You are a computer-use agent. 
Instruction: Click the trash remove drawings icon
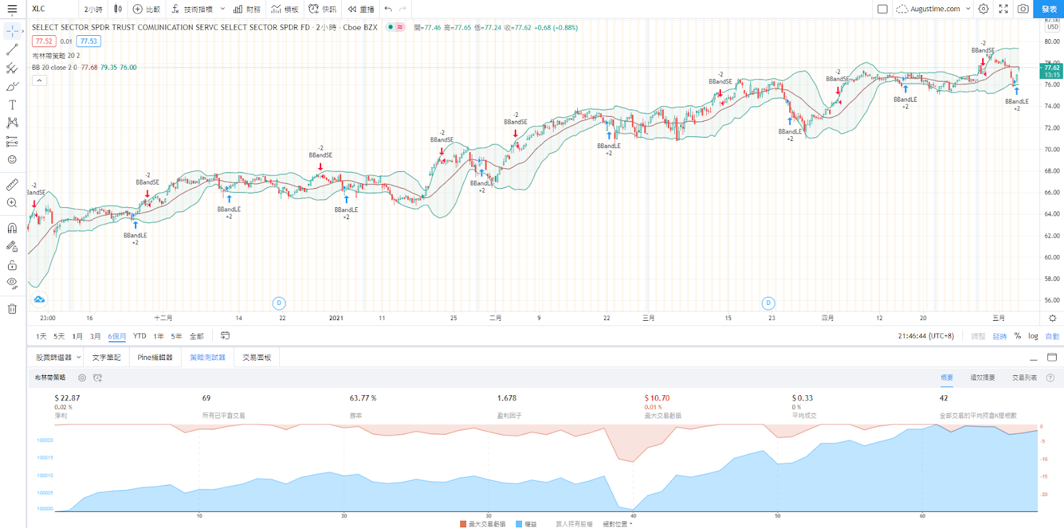(x=12, y=309)
